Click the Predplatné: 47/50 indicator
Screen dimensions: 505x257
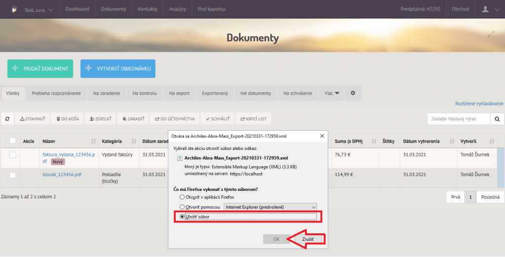point(420,9)
